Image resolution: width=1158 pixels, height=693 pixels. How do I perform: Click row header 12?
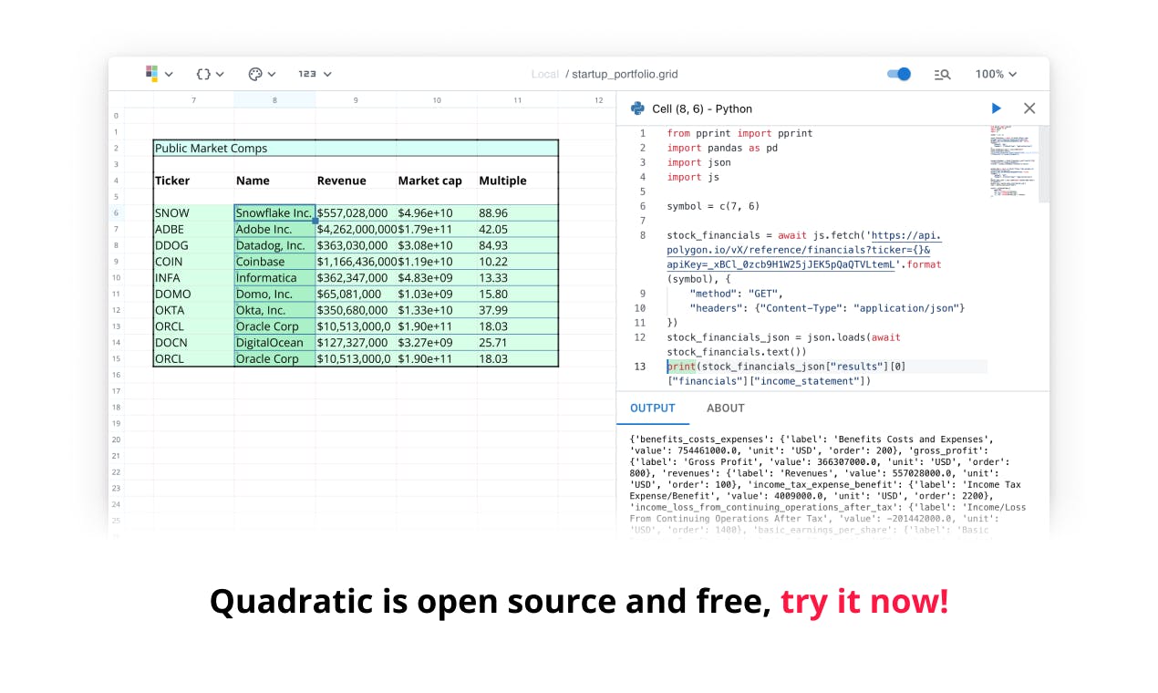coord(116,310)
